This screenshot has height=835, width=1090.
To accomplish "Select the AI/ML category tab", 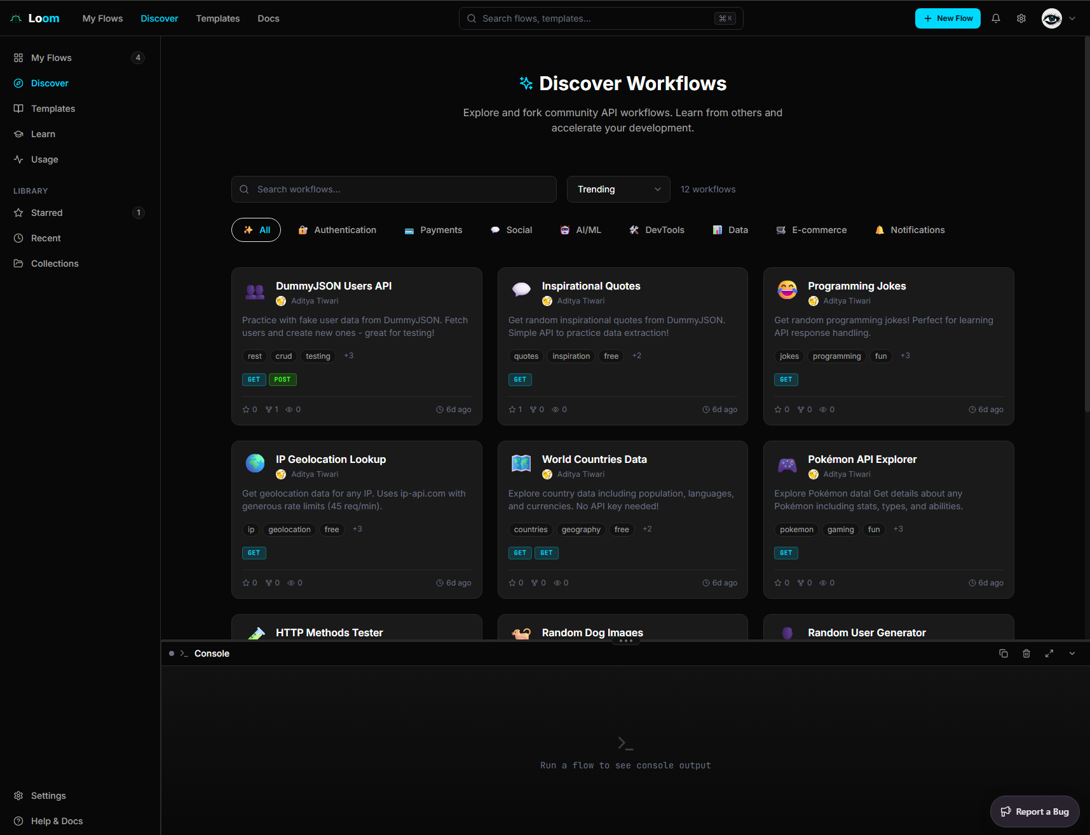I will pos(580,229).
